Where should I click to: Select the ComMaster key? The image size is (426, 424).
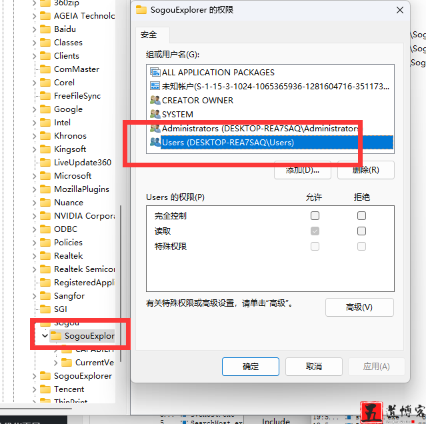coord(77,69)
